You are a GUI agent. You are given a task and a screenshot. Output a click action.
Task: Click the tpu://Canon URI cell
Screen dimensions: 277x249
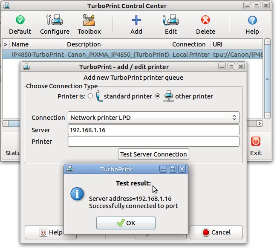238,55
